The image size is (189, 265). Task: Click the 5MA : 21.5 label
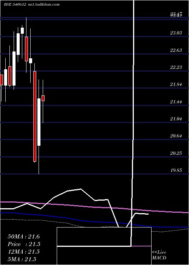tap(22, 259)
